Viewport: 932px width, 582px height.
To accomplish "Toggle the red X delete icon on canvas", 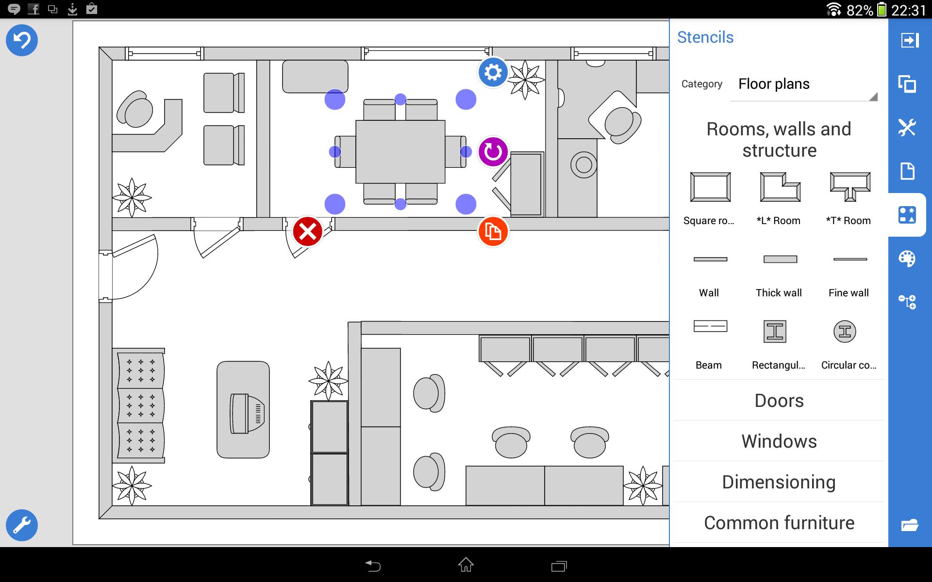I will (x=308, y=230).
